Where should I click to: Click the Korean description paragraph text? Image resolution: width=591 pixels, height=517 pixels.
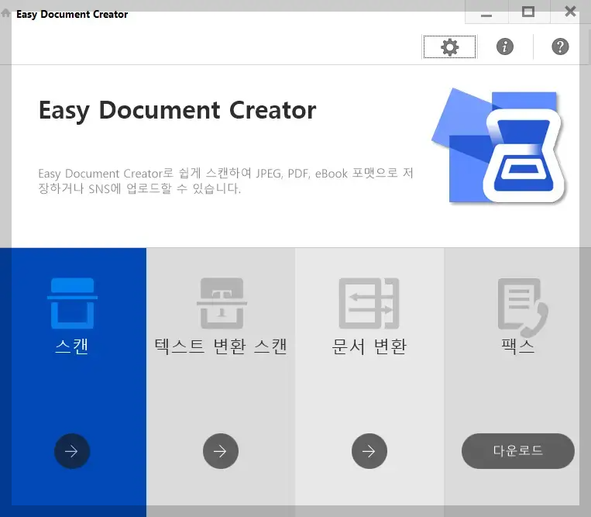tap(225, 181)
